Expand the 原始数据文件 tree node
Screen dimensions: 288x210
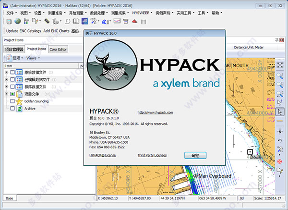click(6, 72)
